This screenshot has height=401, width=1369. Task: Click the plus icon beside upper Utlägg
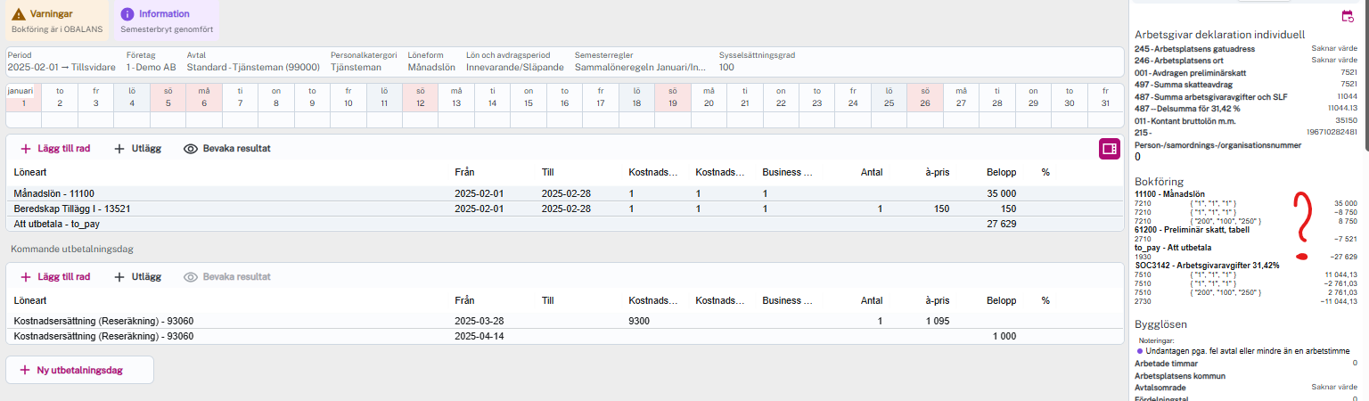click(x=119, y=149)
